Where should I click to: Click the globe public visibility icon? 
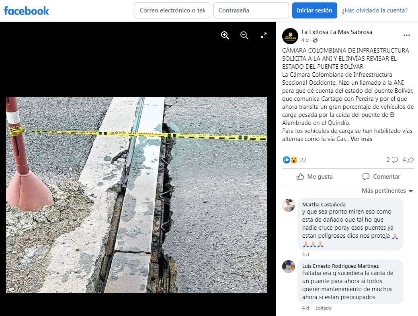[x=315, y=40]
